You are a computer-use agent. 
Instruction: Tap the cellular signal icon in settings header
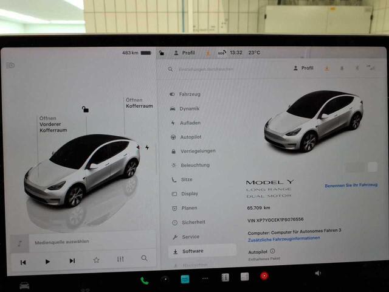coord(371,68)
